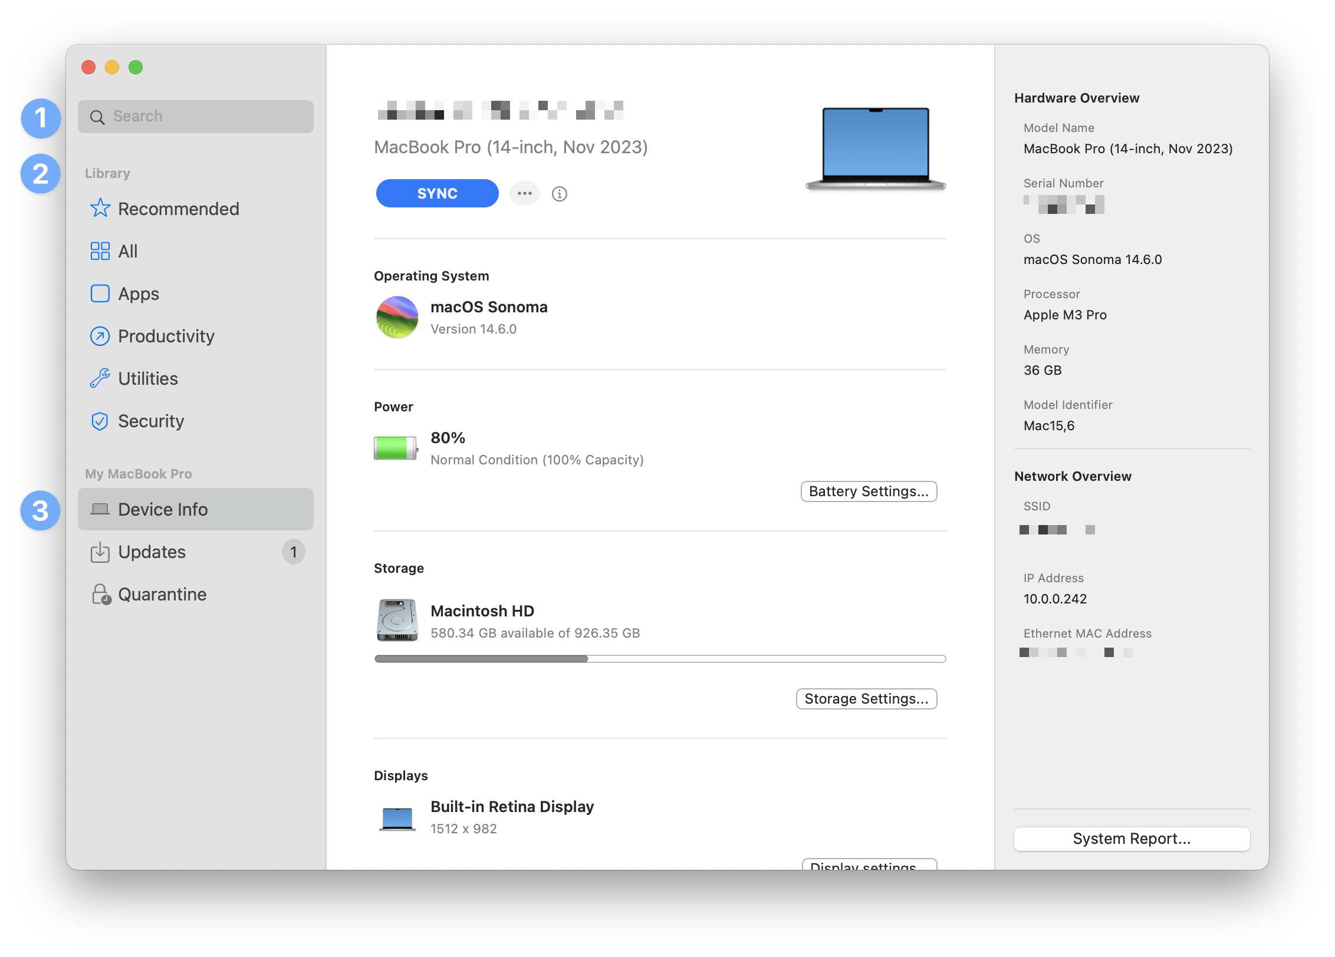The height and width of the screenshot is (957, 1335).
Task: Click the Macintosh HD storage usage bar
Action: [659, 659]
